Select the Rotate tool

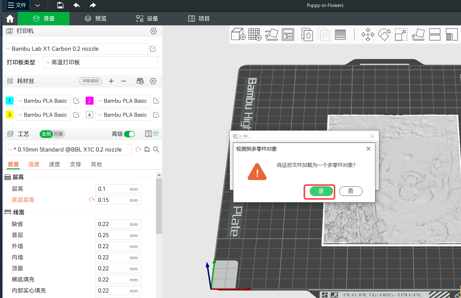coord(384,34)
